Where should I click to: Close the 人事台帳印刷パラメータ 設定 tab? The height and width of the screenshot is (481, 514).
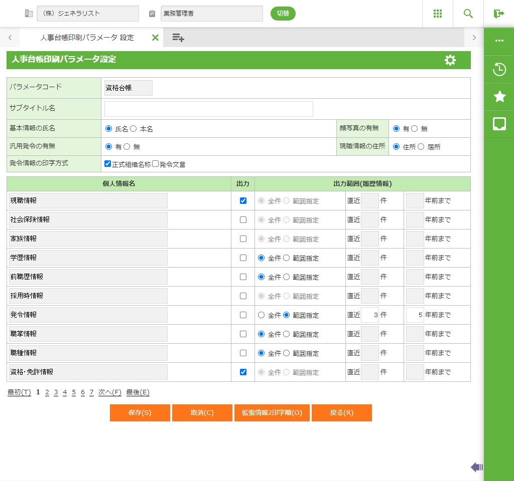[155, 38]
